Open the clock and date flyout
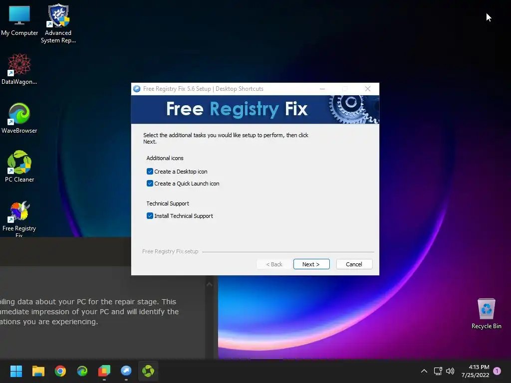The height and width of the screenshot is (383, 511). (x=476, y=371)
